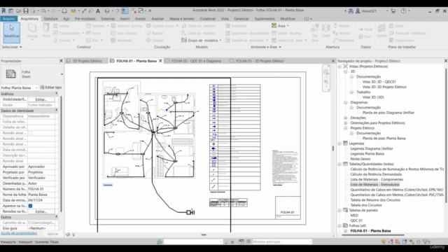
Task: Collapse the Legendas node
Action: pos(339,143)
